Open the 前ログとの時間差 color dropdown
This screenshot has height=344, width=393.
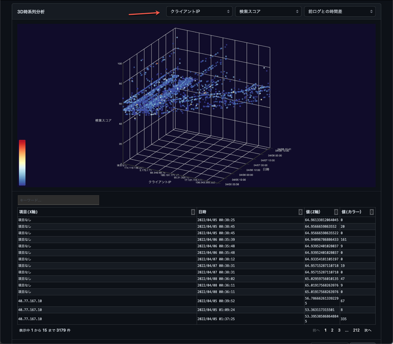click(x=339, y=11)
